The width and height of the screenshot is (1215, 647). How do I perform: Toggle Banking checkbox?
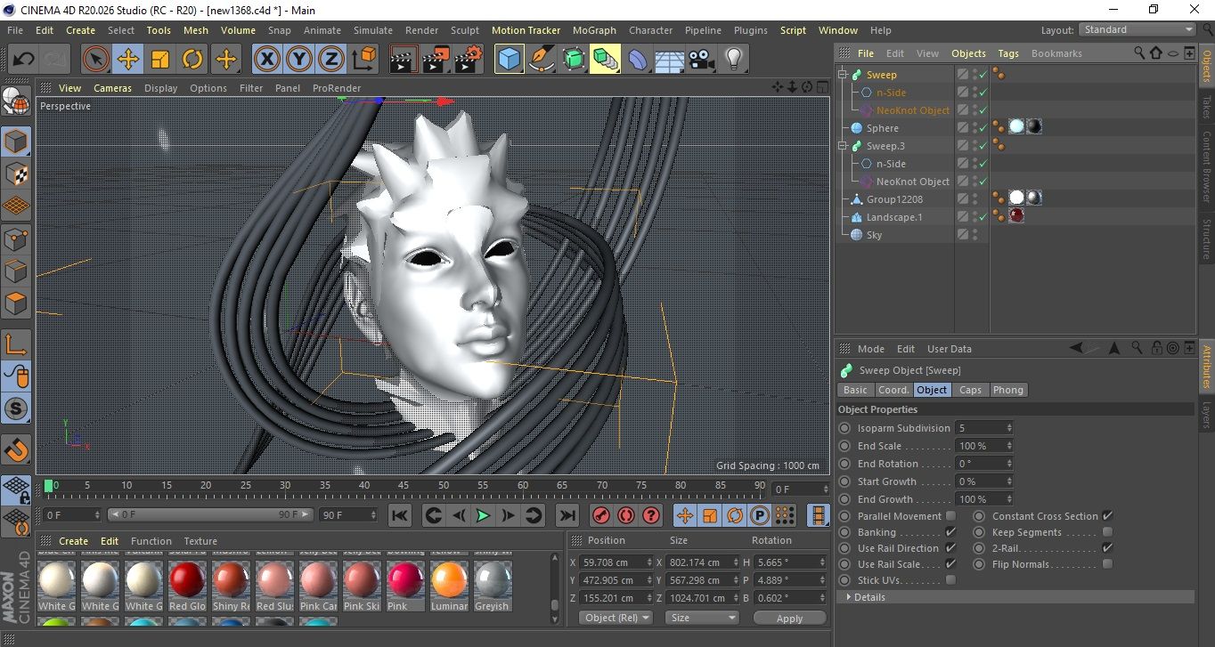coord(950,532)
